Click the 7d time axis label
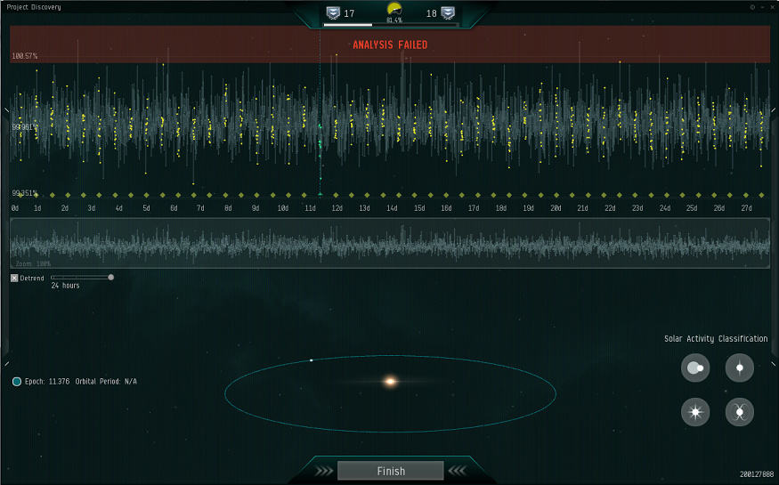The height and width of the screenshot is (485, 779). point(200,208)
